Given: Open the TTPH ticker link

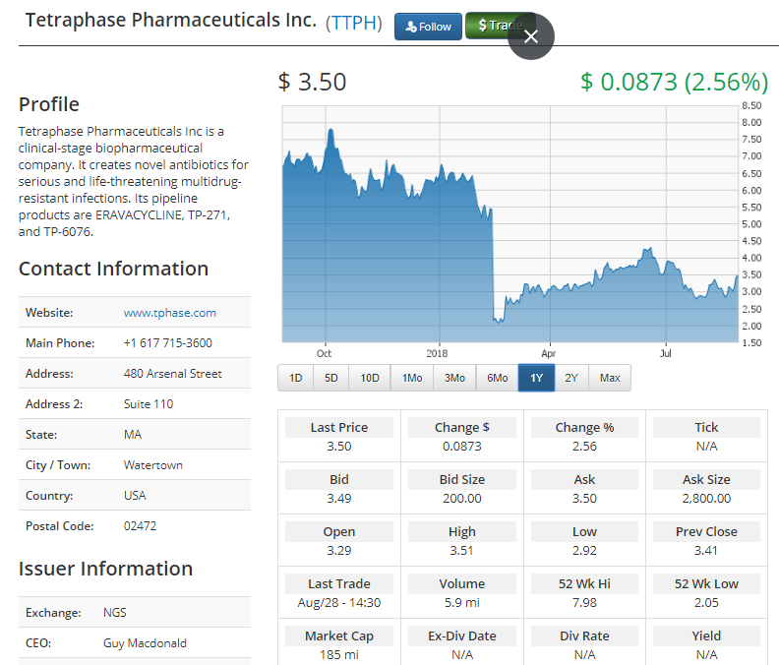Looking at the screenshot, I should 354,23.
